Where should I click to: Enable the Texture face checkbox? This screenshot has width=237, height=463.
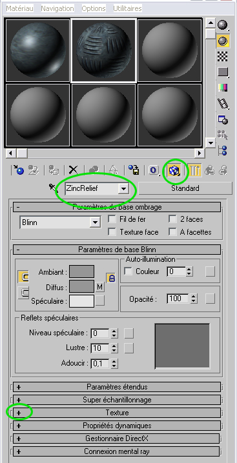tap(112, 232)
